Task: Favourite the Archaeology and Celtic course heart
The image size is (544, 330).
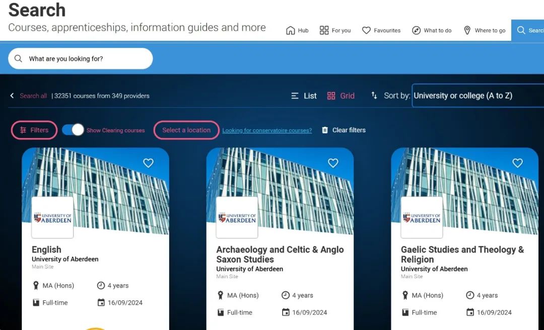Action: click(333, 163)
